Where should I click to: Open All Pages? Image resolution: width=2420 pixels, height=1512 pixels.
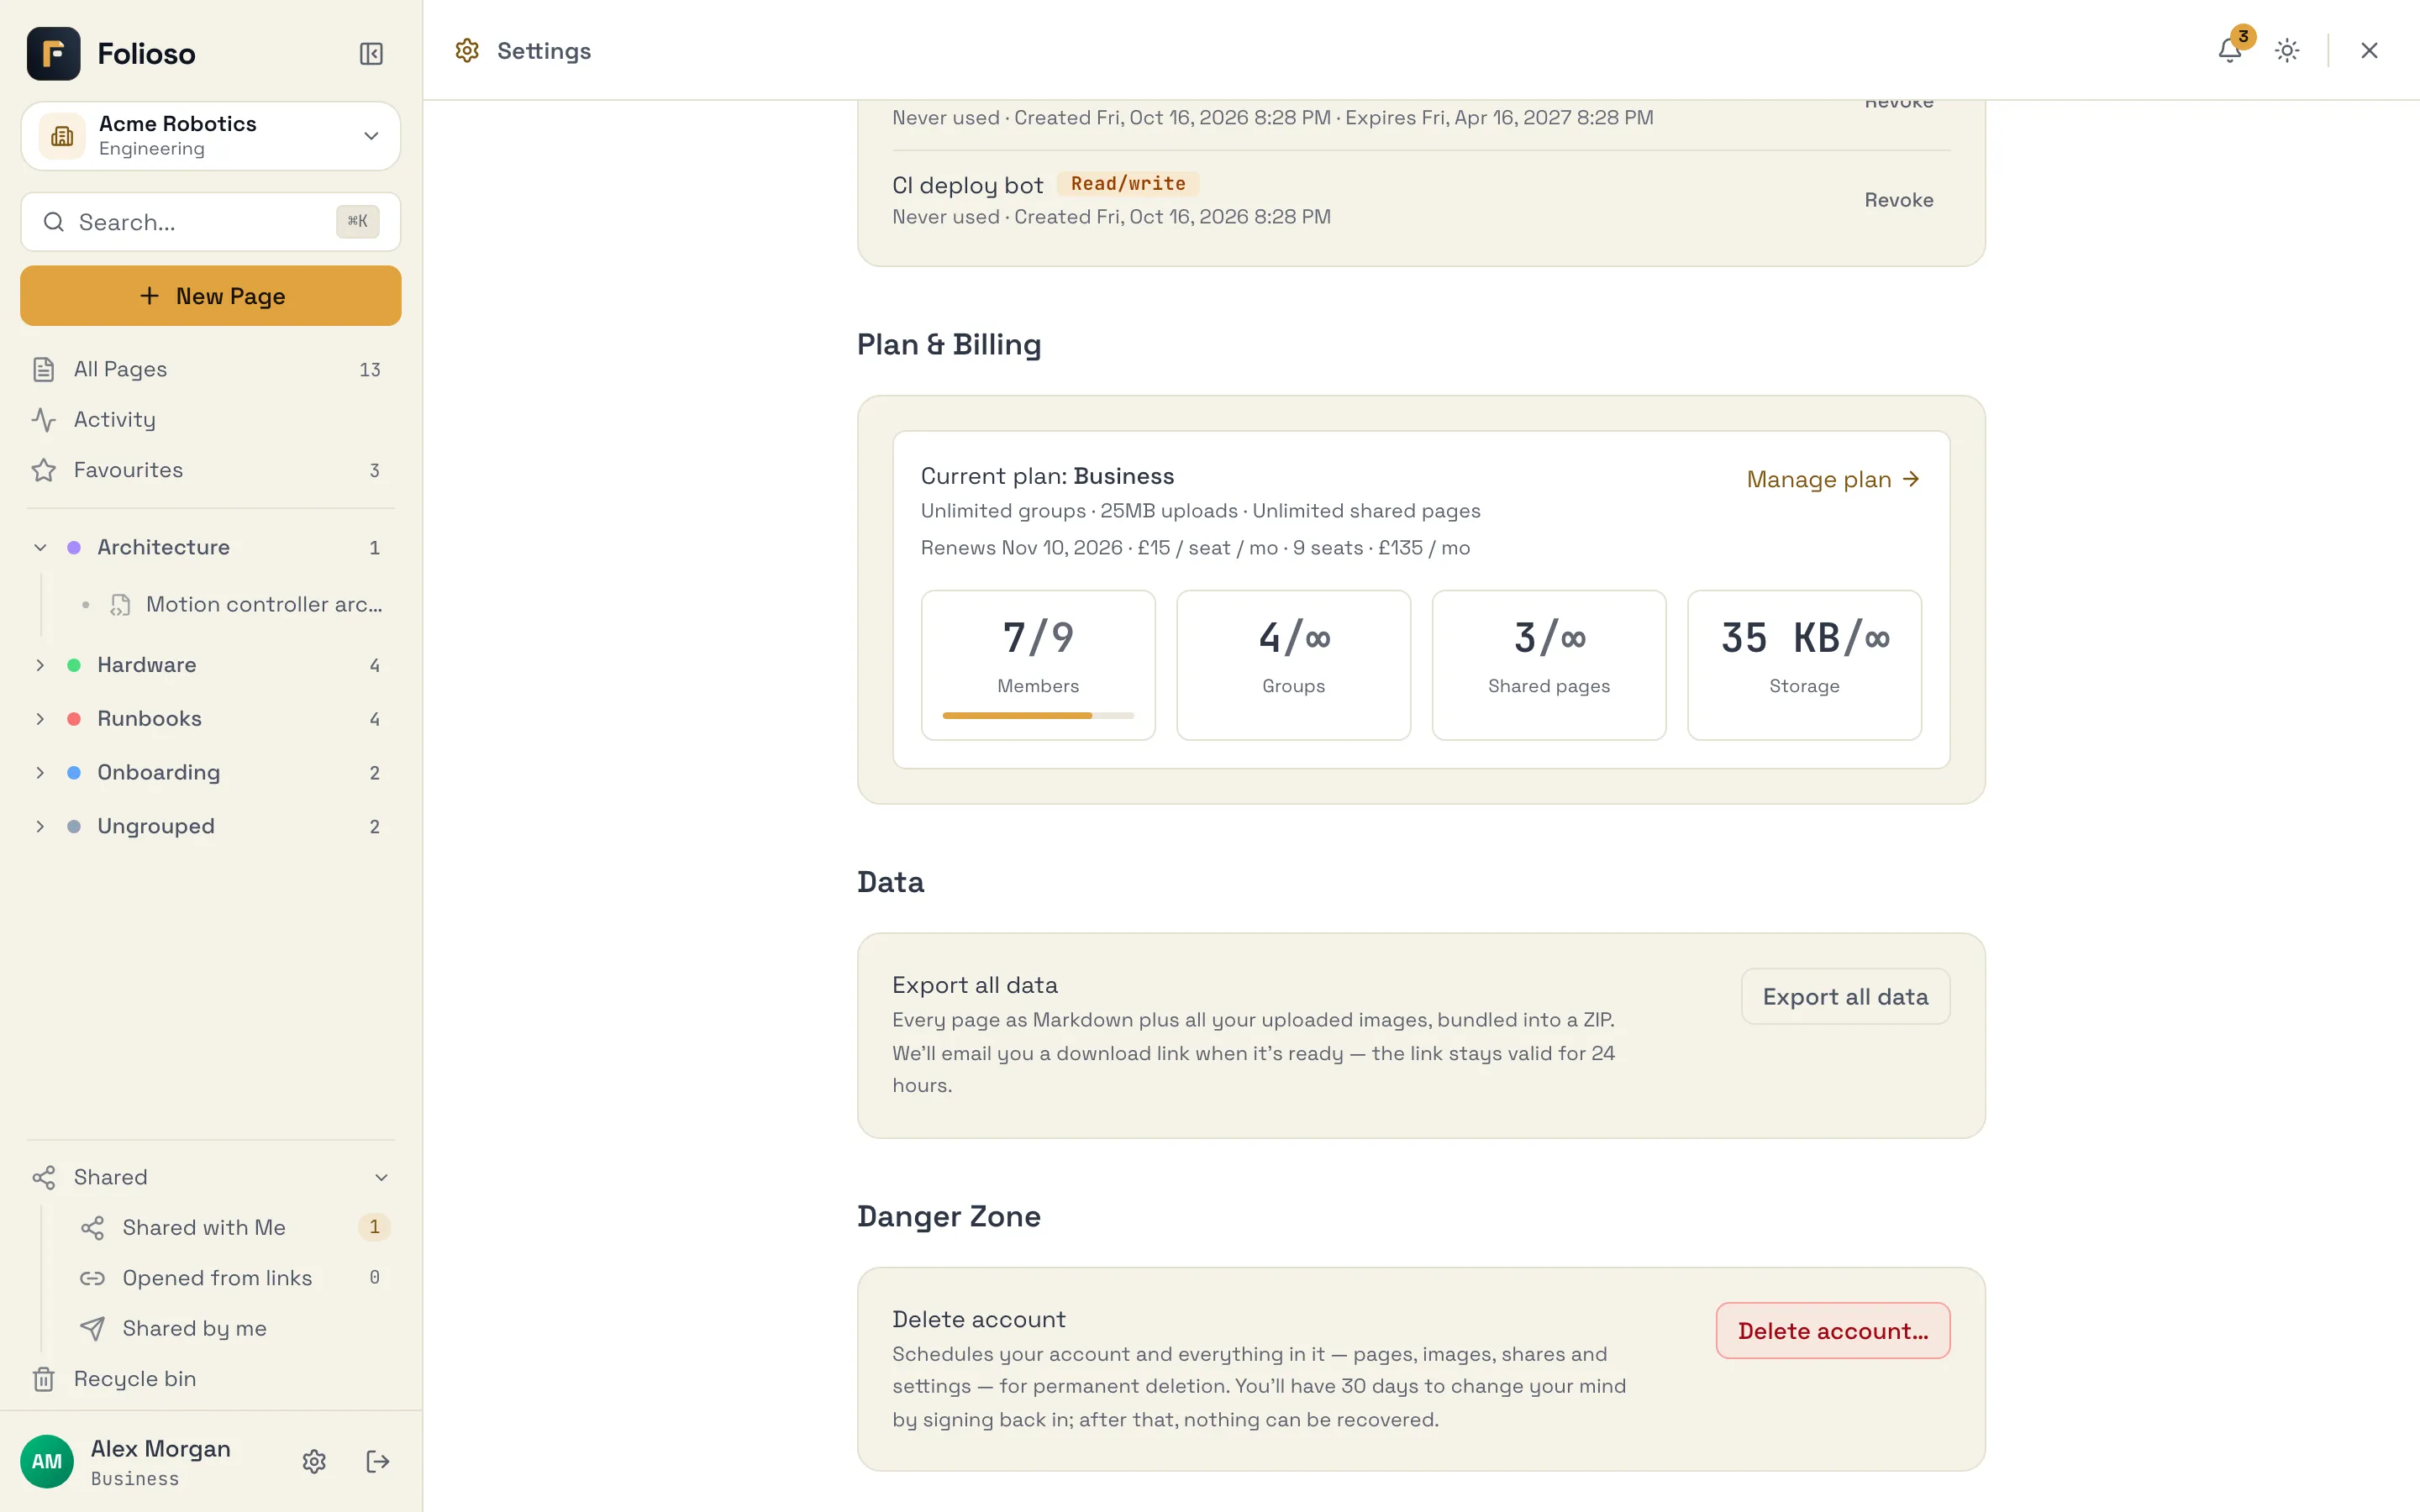[210, 369]
